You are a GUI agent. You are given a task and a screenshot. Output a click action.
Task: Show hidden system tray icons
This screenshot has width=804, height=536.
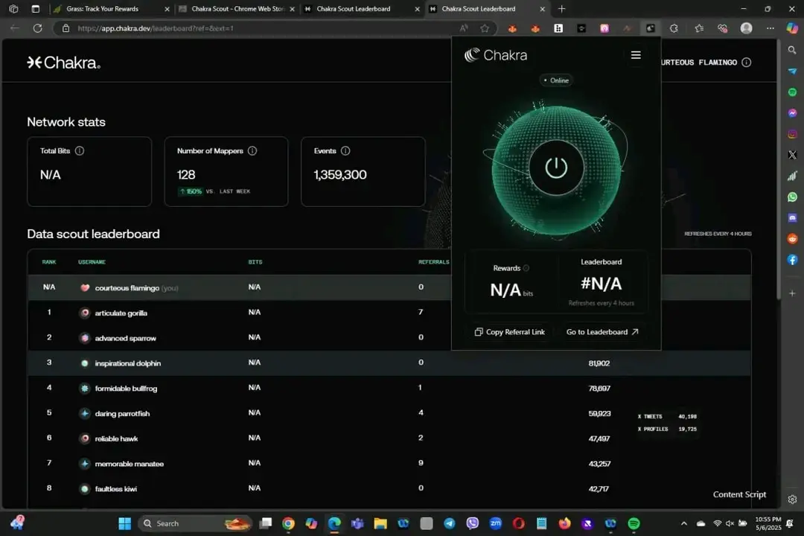coord(683,523)
